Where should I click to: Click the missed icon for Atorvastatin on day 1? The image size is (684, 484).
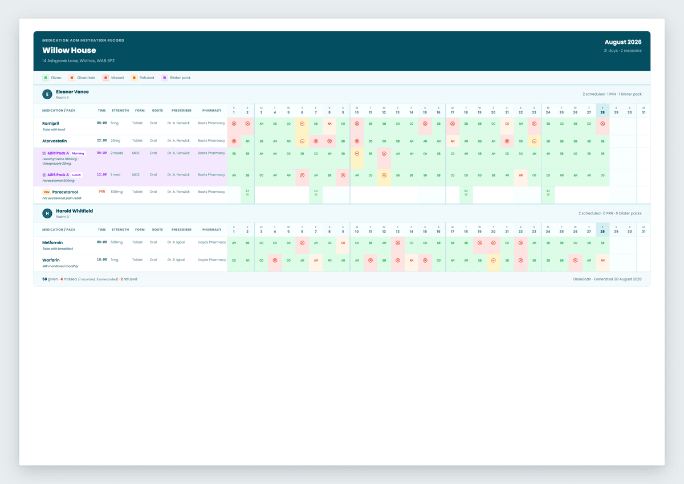(234, 141)
